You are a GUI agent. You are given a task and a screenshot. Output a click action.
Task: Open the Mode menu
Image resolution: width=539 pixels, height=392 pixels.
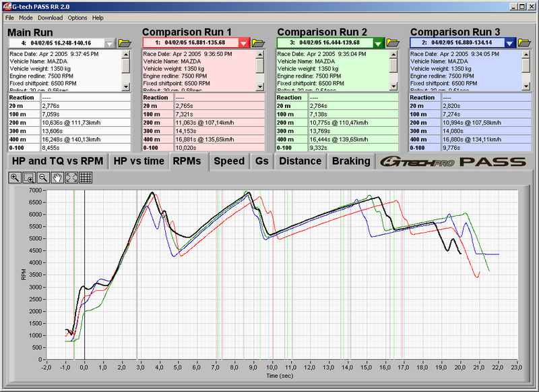pyautogui.click(x=26, y=18)
